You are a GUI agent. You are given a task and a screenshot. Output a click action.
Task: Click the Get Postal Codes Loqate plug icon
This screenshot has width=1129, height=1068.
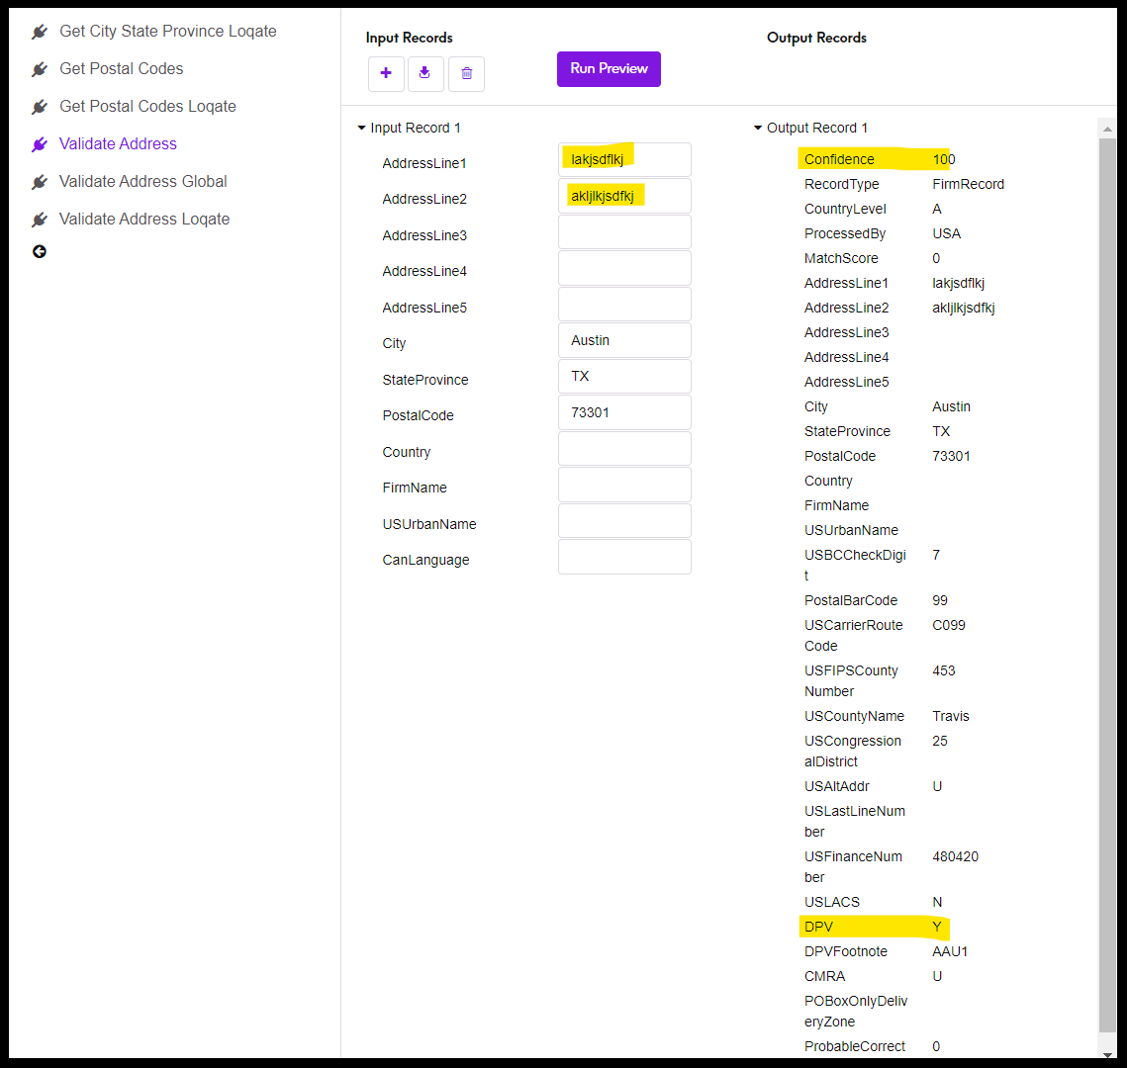39,106
